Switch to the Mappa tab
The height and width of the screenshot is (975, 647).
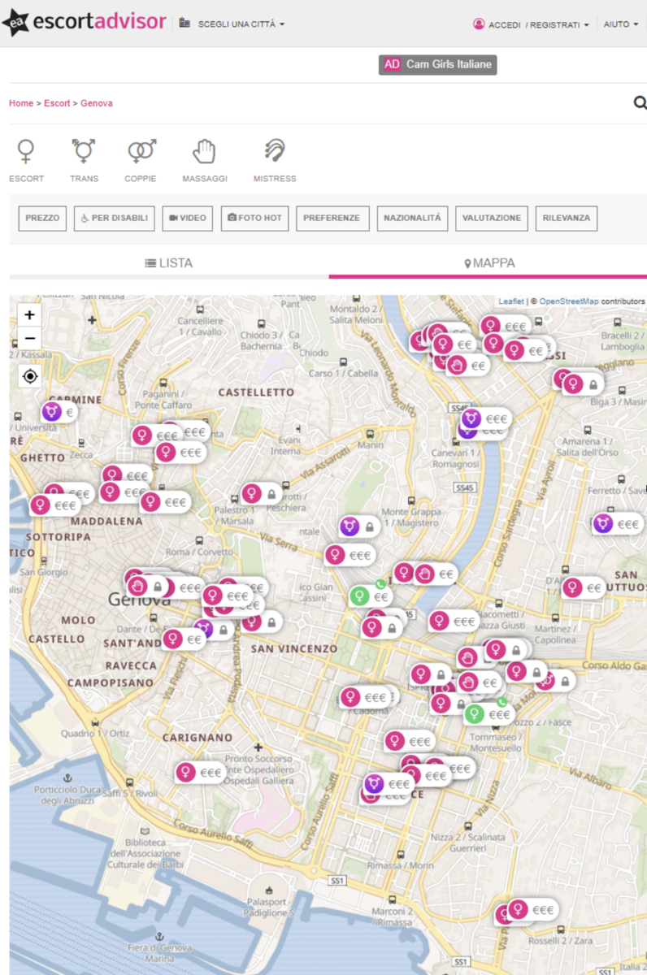[x=489, y=263]
